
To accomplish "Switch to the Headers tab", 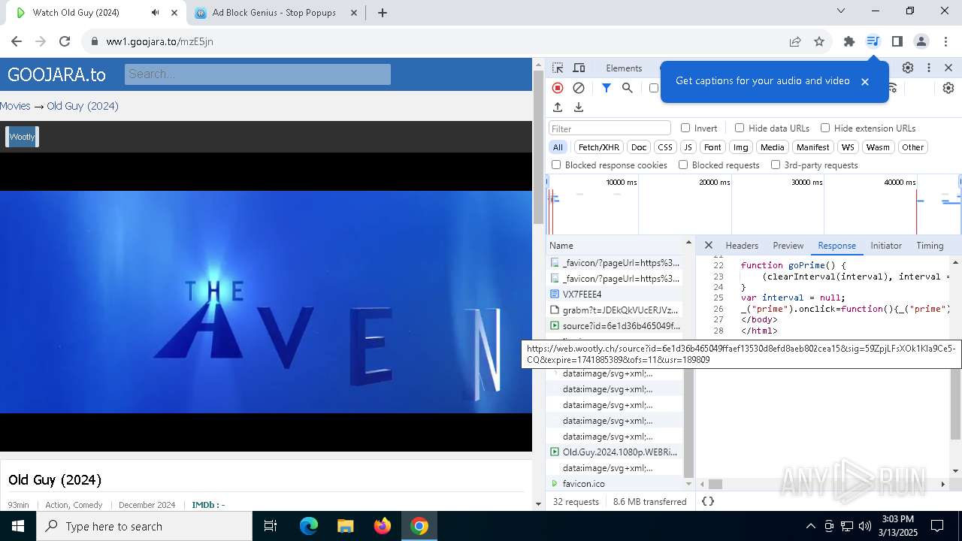I will pos(742,246).
